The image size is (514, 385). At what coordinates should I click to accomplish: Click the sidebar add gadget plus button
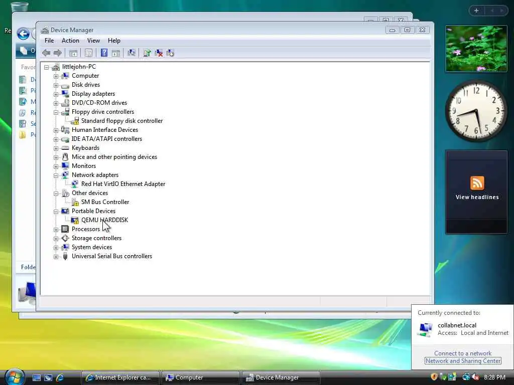coord(476,11)
